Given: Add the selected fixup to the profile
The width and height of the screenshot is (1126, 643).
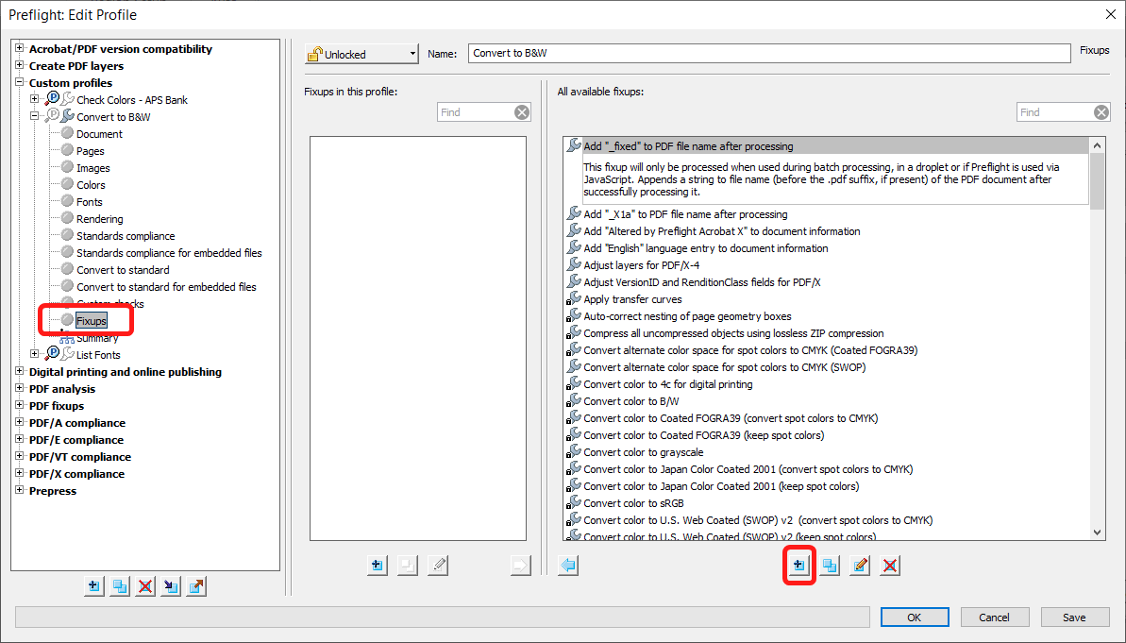Looking at the screenshot, I should 798,565.
